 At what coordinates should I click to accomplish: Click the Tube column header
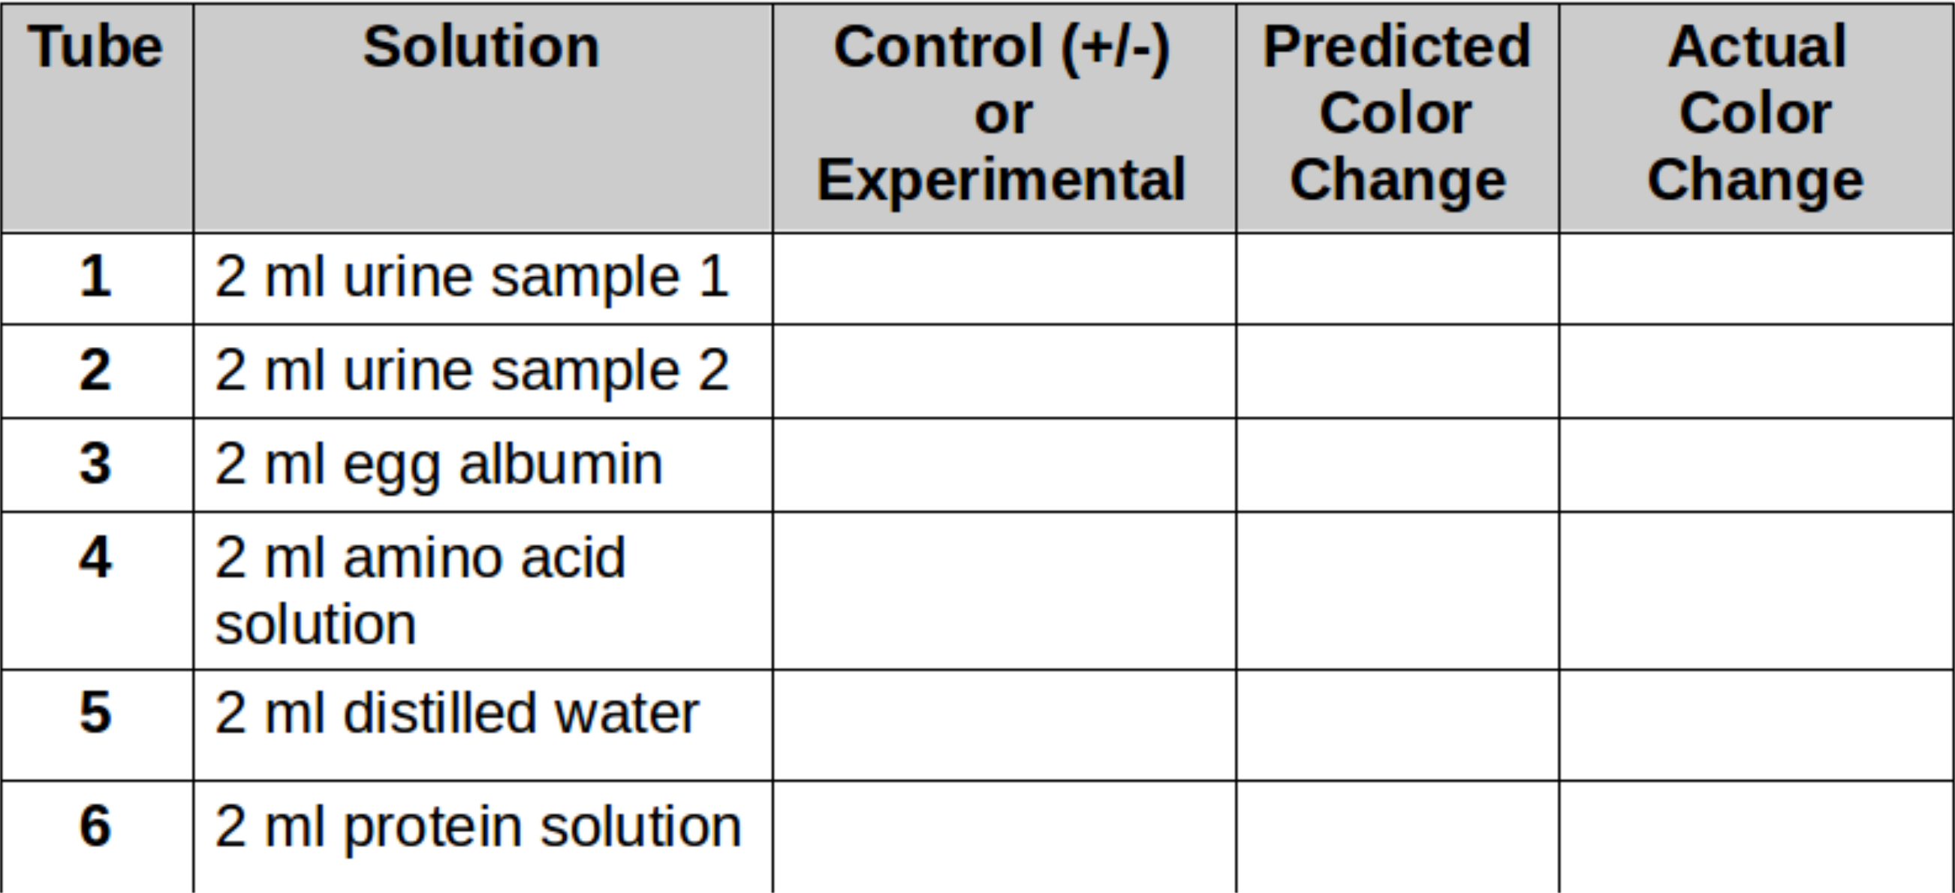95,47
